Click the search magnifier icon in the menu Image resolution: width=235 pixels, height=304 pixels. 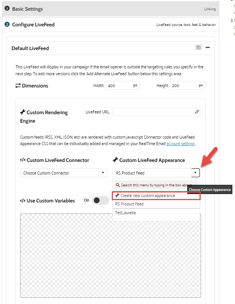point(117,185)
